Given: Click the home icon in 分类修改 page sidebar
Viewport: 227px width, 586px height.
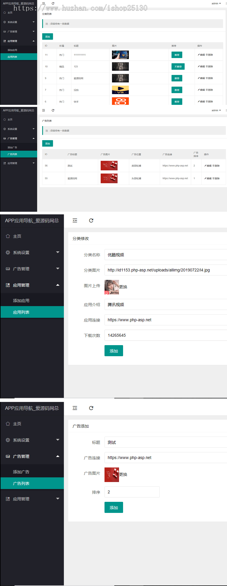Looking at the screenshot, I should pyautogui.click(x=8, y=236).
